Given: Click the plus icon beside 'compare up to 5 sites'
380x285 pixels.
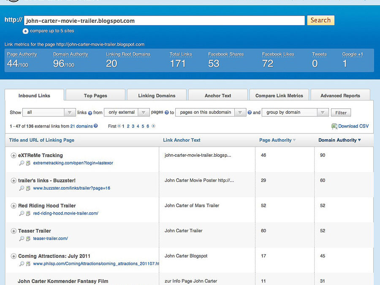Looking at the screenshot, I should [x=26, y=31].
